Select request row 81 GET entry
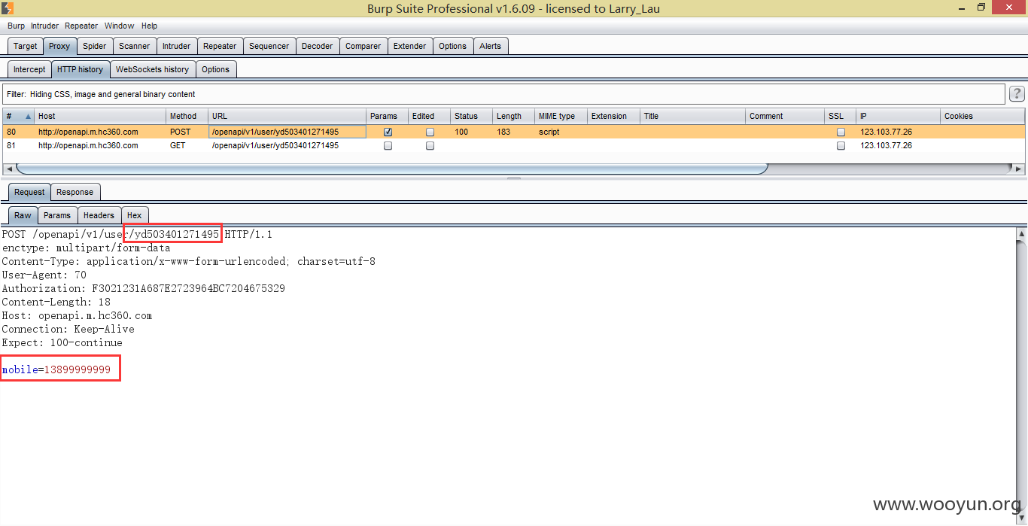Screen dimensions: 1028x526 [513, 146]
